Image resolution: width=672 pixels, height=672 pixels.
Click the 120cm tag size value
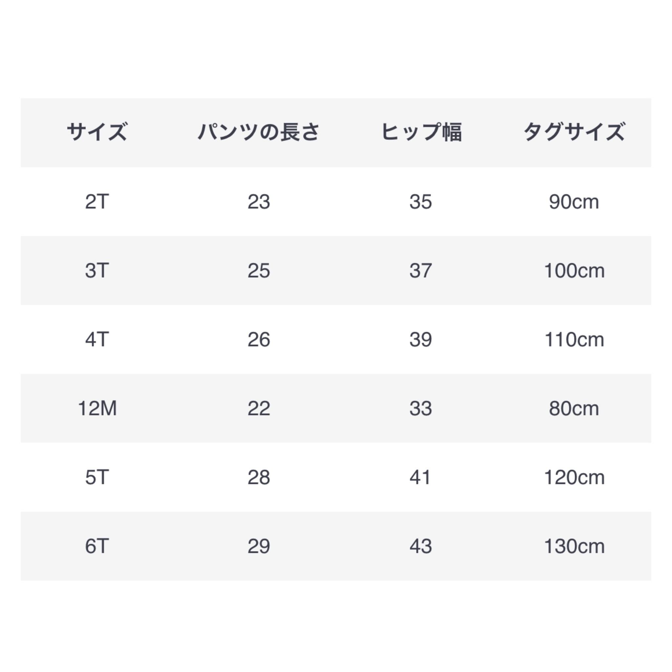pos(574,477)
